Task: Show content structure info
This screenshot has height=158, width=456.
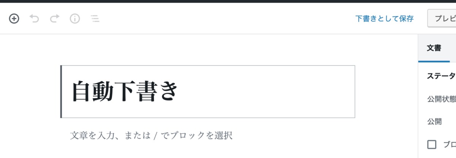Action: (75, 18)
